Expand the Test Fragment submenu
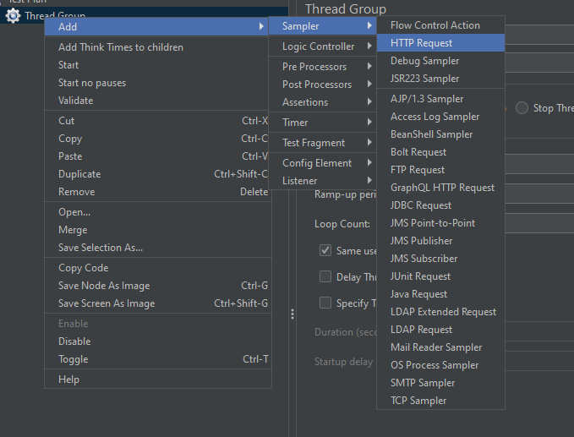 (323, 143)
